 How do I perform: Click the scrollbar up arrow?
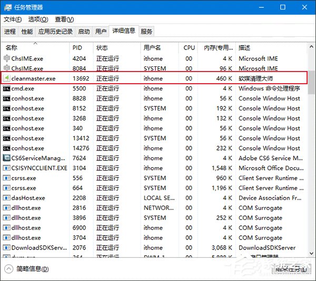click(x=311, y=47)
